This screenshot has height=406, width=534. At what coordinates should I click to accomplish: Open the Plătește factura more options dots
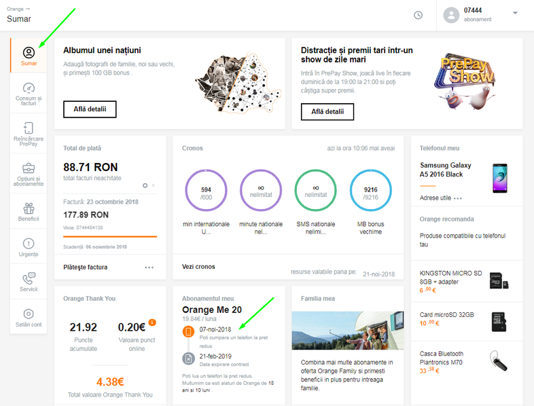click(x=149, y=267)
